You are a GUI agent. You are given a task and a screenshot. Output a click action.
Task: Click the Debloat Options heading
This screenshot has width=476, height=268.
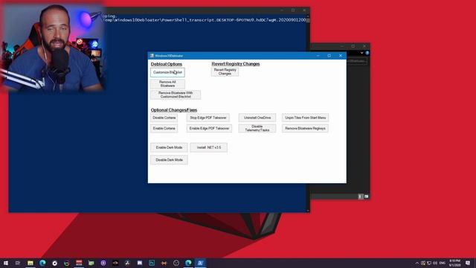coord(167,64)
